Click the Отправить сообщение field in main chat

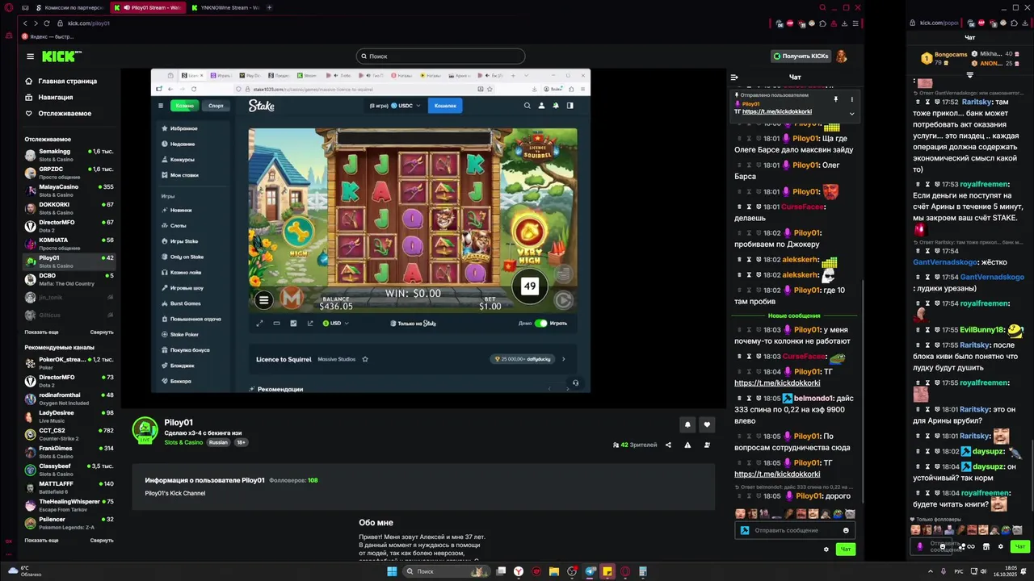tap(795, 530)
